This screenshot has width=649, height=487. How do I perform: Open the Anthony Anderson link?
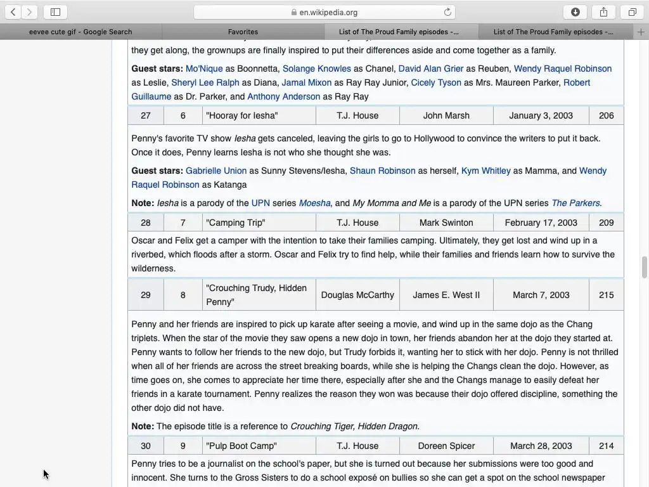point(283,96)
